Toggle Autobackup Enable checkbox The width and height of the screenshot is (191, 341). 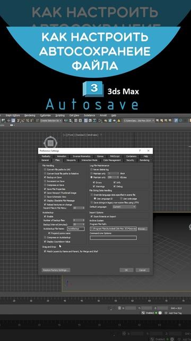(45, 216)
